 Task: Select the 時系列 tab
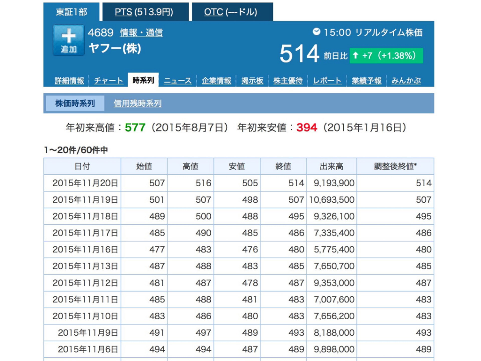tap(143, 80)
